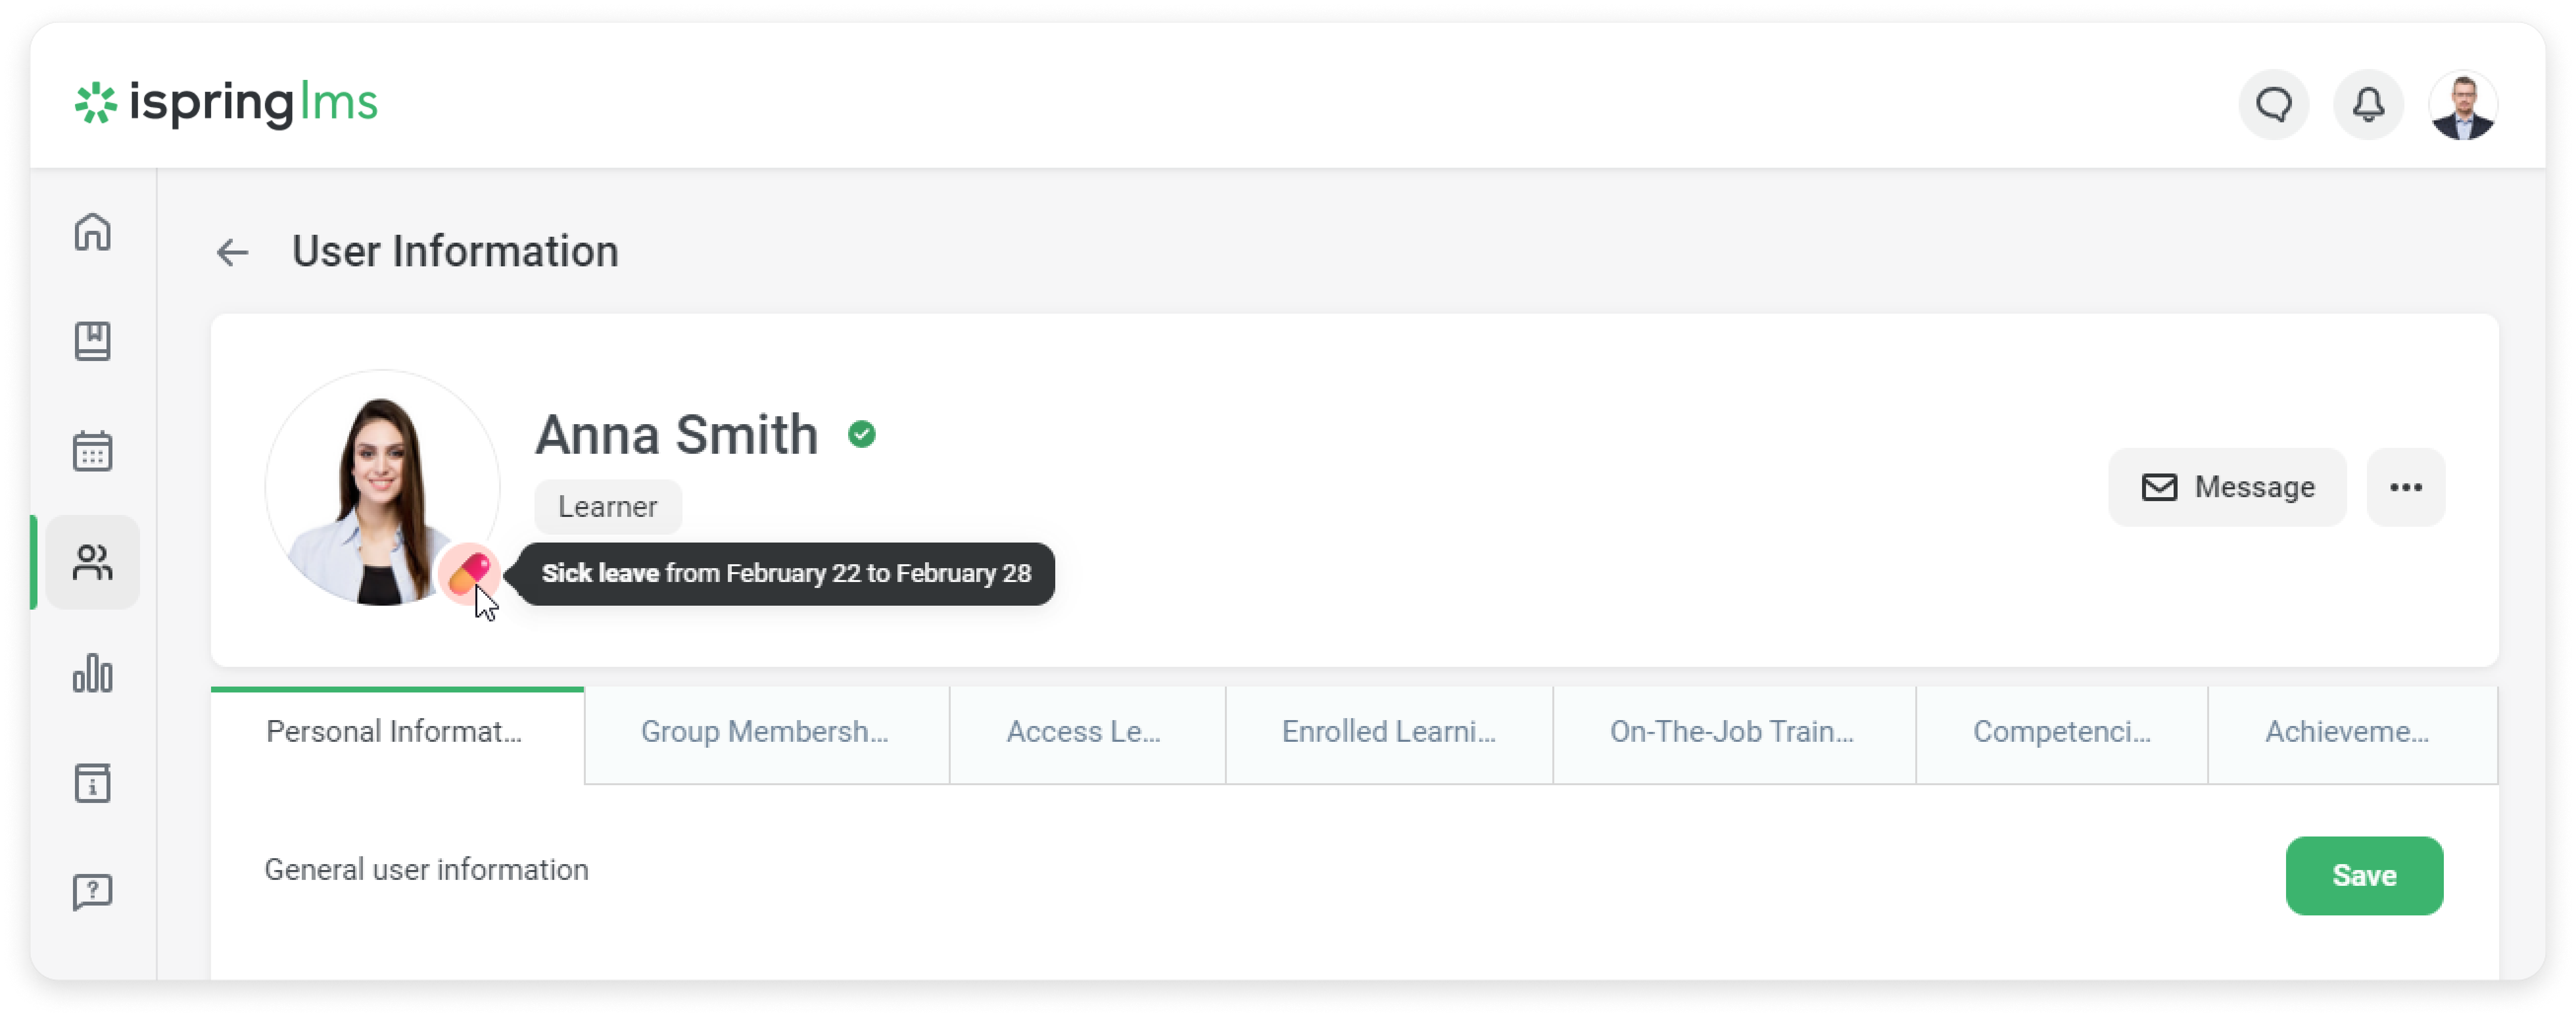Image resolution: width=2576 pixels, height=1018 pixels.
Task: Open the courses book icon in sidebar
Action: tap(92, 341)
